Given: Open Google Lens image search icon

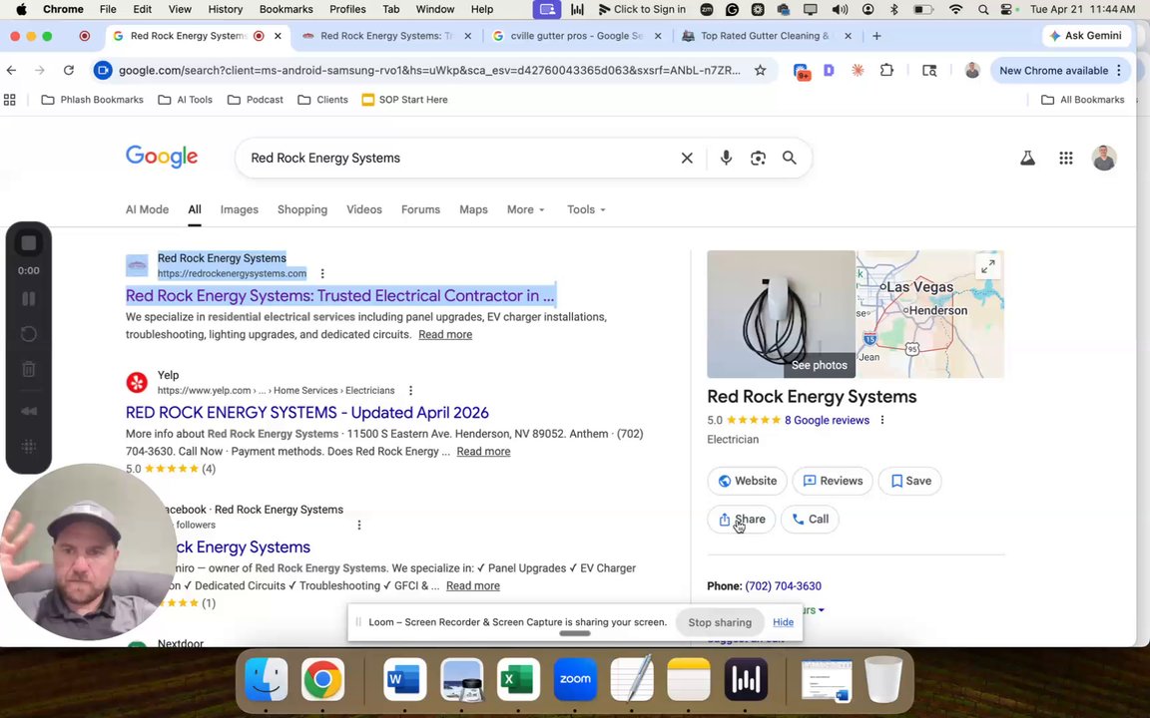Looking at the screenshot, I should click(x=758, y=158).
